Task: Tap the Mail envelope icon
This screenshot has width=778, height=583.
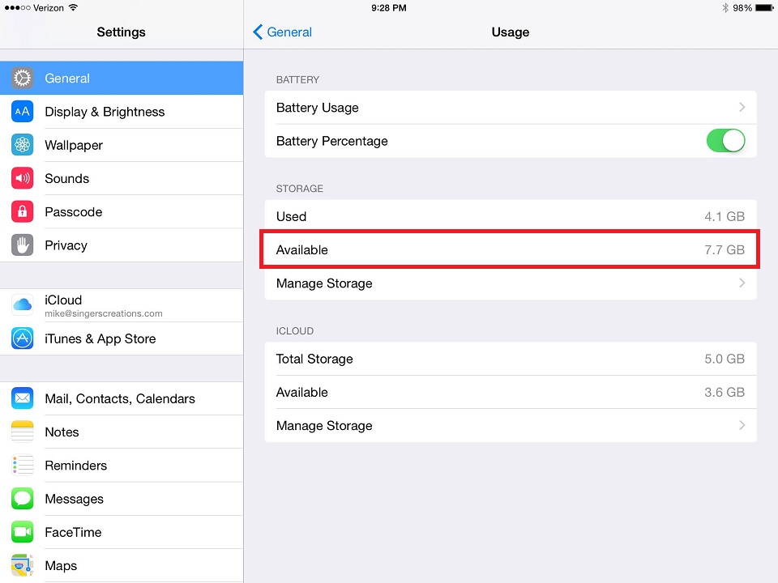Action: [23, 398]
